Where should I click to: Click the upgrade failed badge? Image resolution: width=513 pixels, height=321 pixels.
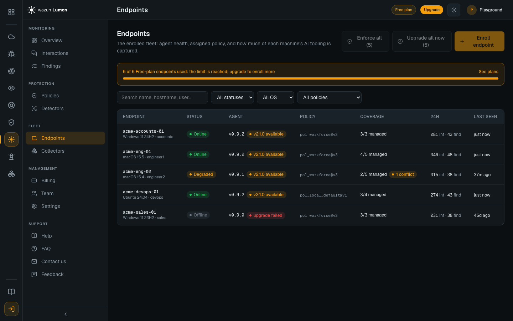point(266,215)
